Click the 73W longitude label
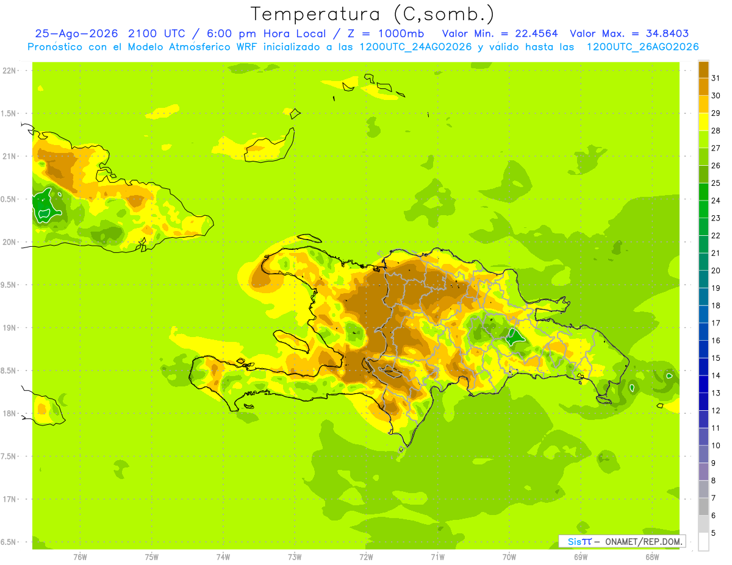Screen dimensions: 732x565 [295, 556]
